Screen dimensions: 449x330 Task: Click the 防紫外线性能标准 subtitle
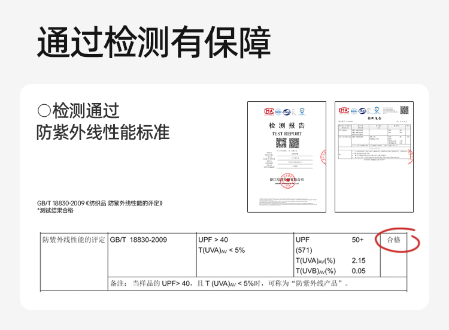pyautogui.click(x=102, y=132)
